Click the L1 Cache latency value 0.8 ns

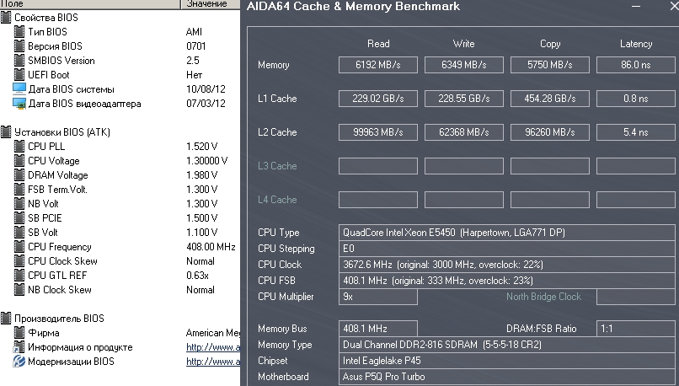(x=636, y=99)
